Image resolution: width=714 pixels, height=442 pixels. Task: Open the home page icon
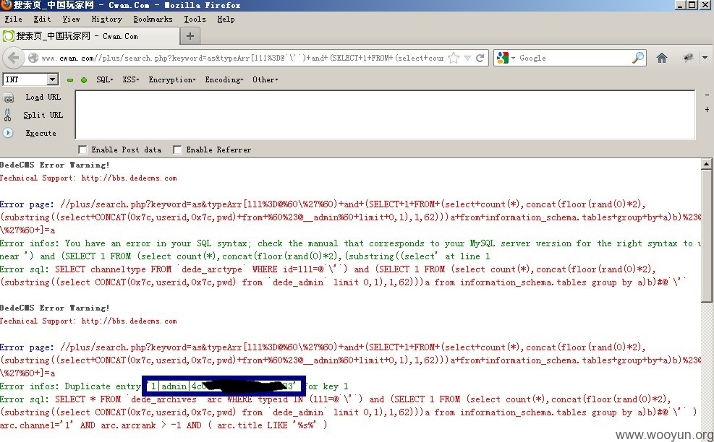[x=662, y=58]
